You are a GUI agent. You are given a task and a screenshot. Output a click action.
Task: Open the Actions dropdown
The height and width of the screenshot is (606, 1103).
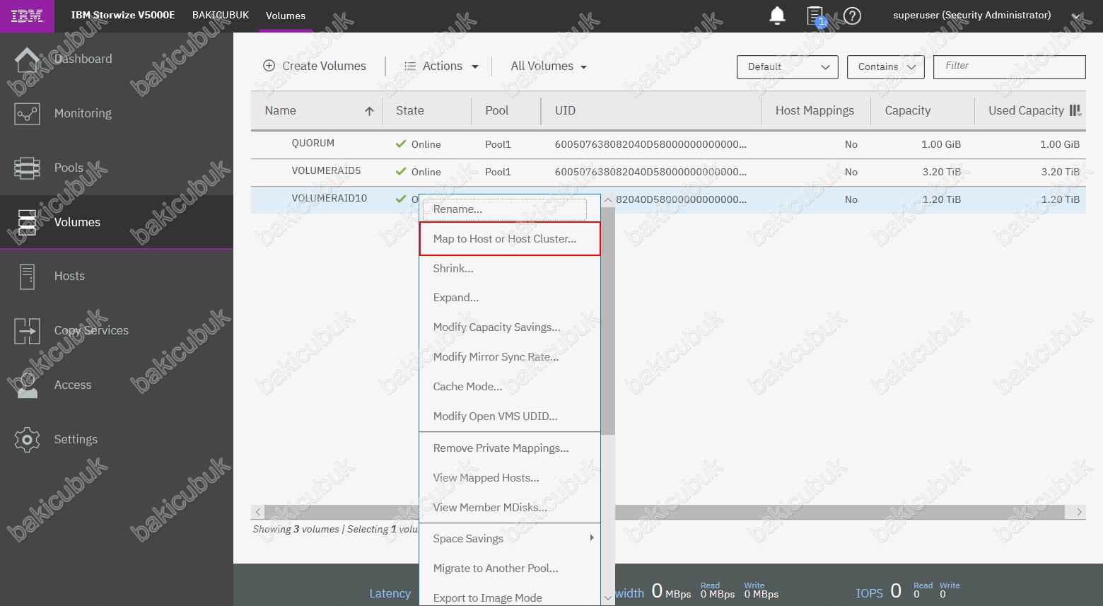point(441,66)
